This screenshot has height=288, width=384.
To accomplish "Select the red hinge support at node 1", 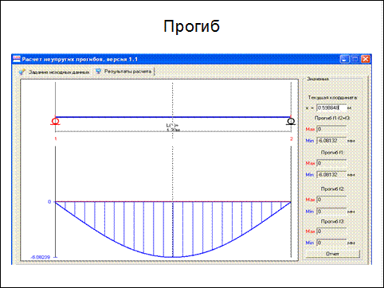I will [x=55, y=122].
